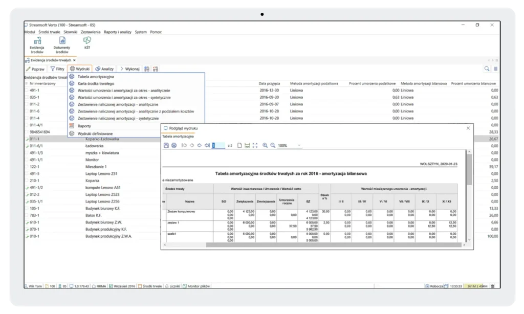The height and width of the screenshot is (314, 524).
Task: Choose Karta środka trwałego from the menu
Action: (x=96, y=83)
